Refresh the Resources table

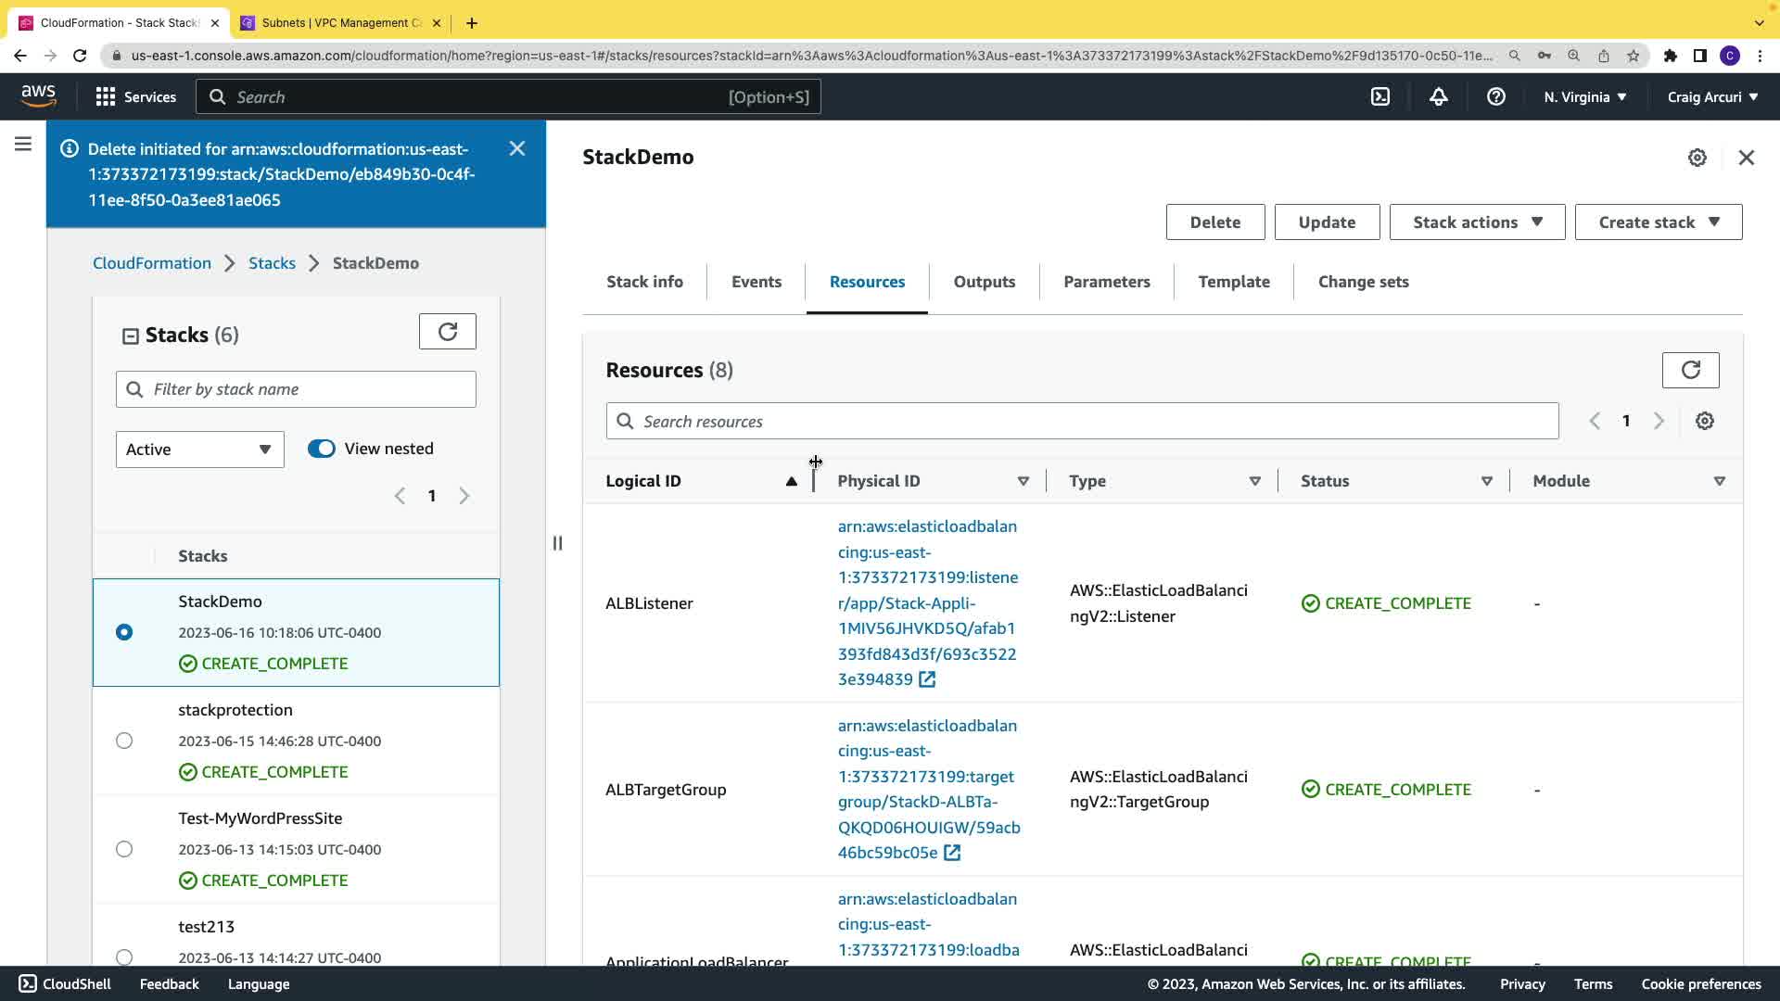(x=1690, y=371)
